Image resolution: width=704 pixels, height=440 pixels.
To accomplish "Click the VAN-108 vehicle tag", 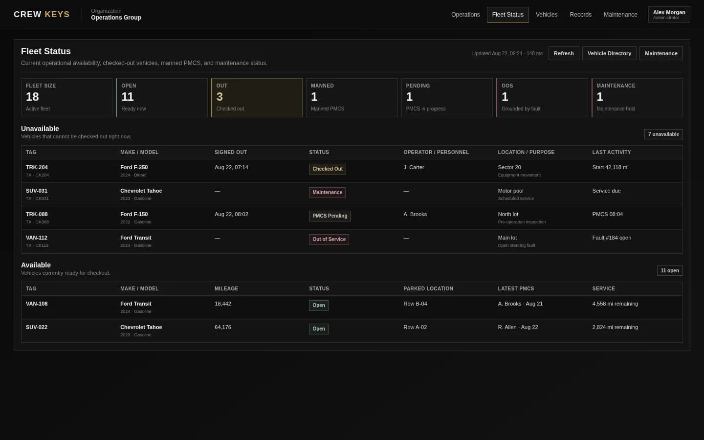I will click(37, 304).
